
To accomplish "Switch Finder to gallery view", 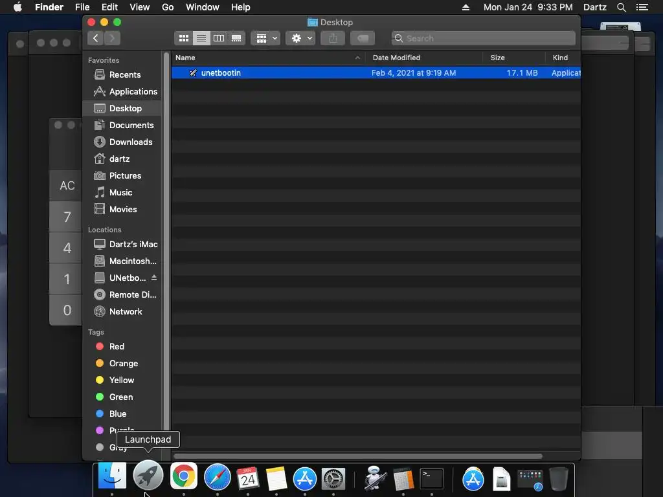I will click(x=236, y=38).
